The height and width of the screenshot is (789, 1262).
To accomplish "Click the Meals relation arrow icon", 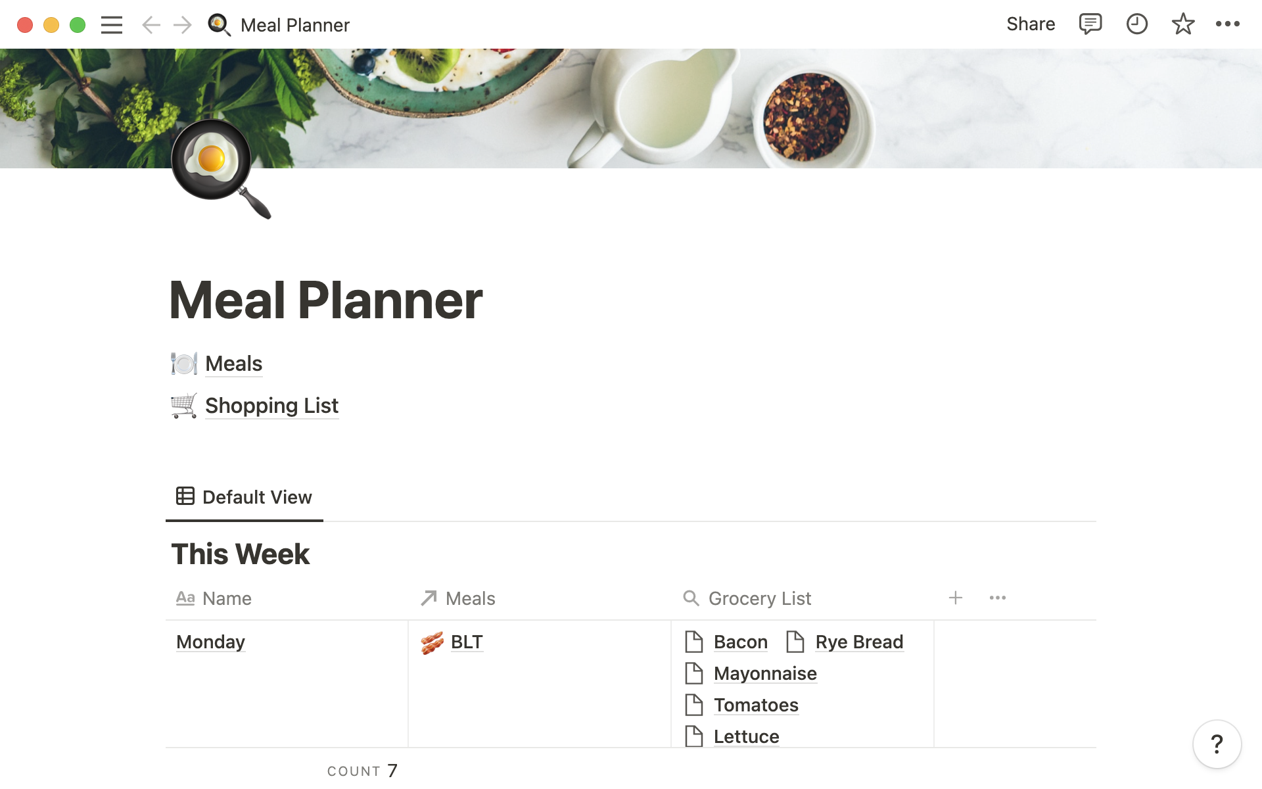I will tap(428, 597).
